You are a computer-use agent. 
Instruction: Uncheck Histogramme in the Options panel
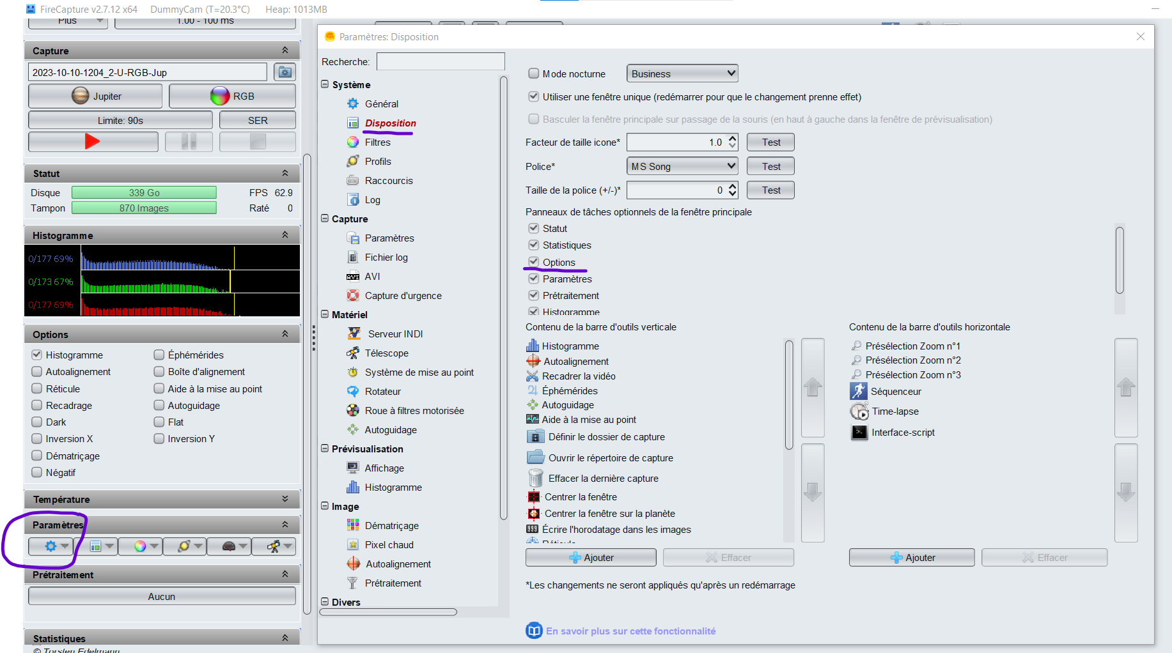(36, 355)
